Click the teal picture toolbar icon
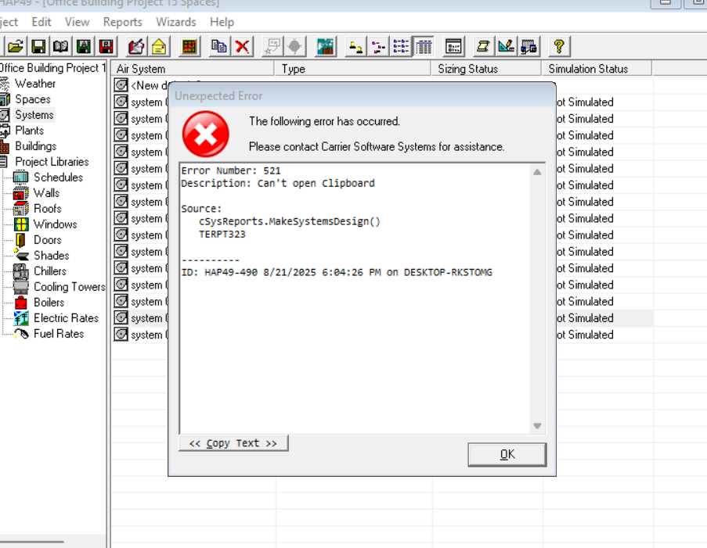707x548 pixels. pyautogui.click(x=325, y=46)
